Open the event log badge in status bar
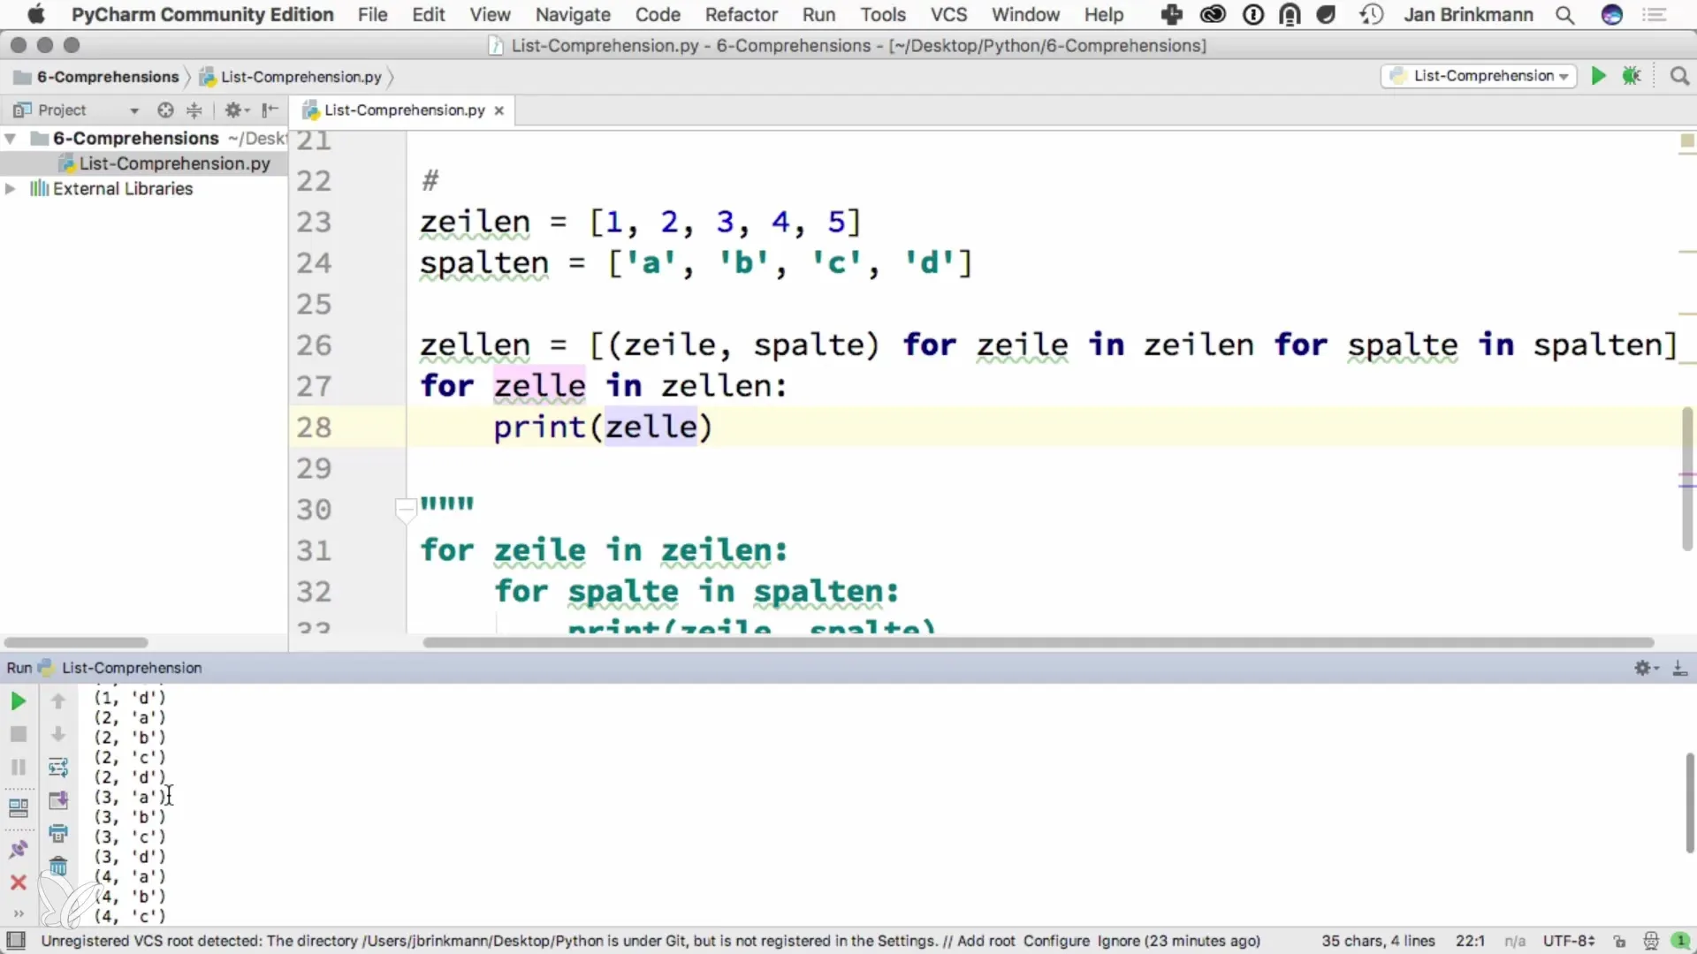The width and height of the screenshot is (1697, 954). [1683, 942]
